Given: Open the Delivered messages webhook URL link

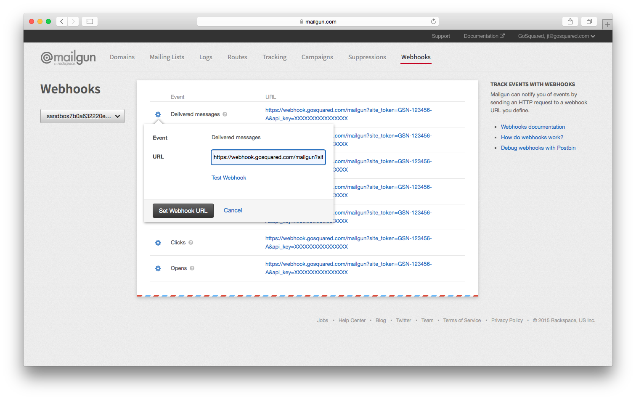Looking at the screenshot, I should pyautogui.click(x=348, y=114).
